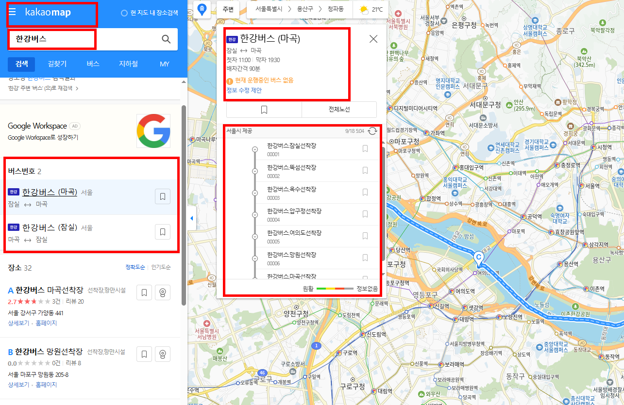The height and width of the screenshot is (405, 624).
Task: Bookmark 한강버스 (마곡) in results list
Action: (163, 197)
